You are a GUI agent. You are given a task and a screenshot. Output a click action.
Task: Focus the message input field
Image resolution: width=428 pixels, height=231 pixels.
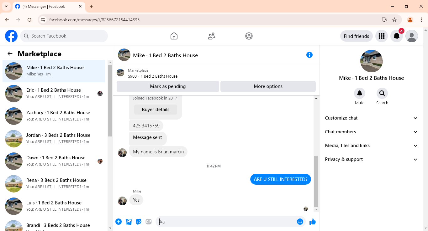(226, 222)
